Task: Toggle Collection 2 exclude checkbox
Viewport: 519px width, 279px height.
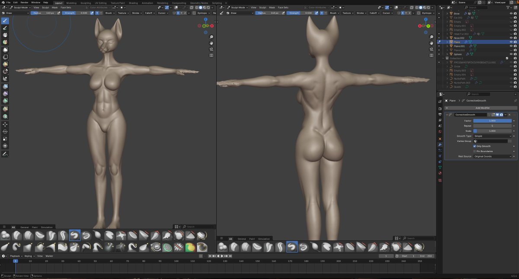Action: click(x=507, y=58)
